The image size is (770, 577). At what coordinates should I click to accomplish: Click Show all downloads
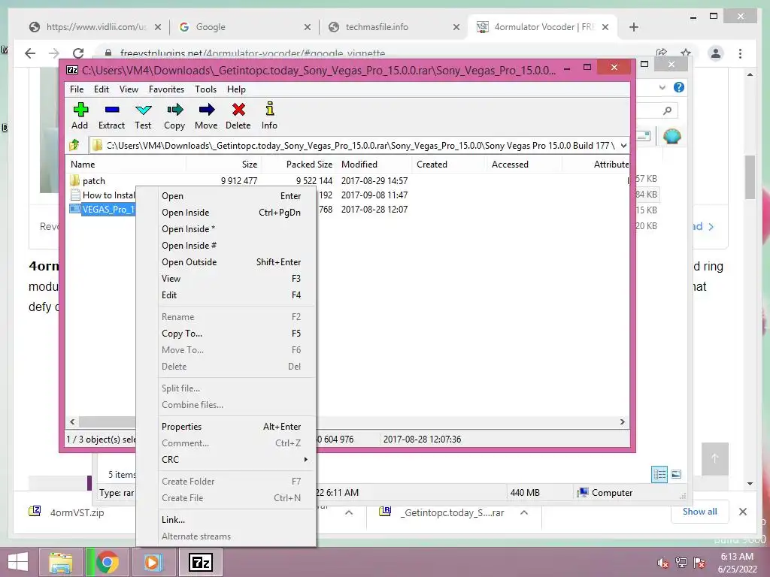[699, 512]
